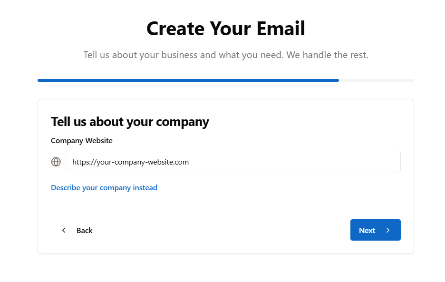
Task: Select the left-pointing chevron next to Back
Action: 64,230
